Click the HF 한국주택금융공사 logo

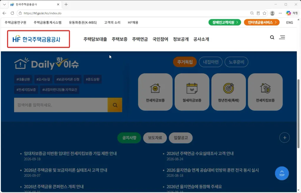pos(36,39)
